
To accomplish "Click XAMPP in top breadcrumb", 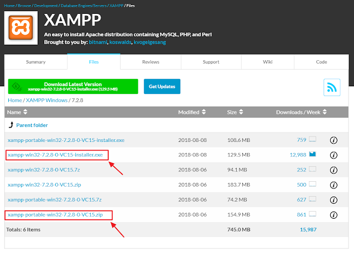I will (116, 6).
